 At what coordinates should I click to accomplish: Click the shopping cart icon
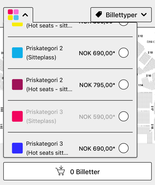pos(60,171)
